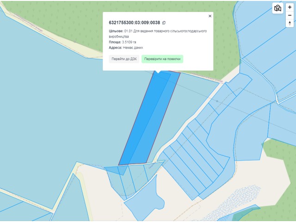This screenshot has width=296, height=222.
Task: Open the map layers switcher icon
Action: coord(277,8)
